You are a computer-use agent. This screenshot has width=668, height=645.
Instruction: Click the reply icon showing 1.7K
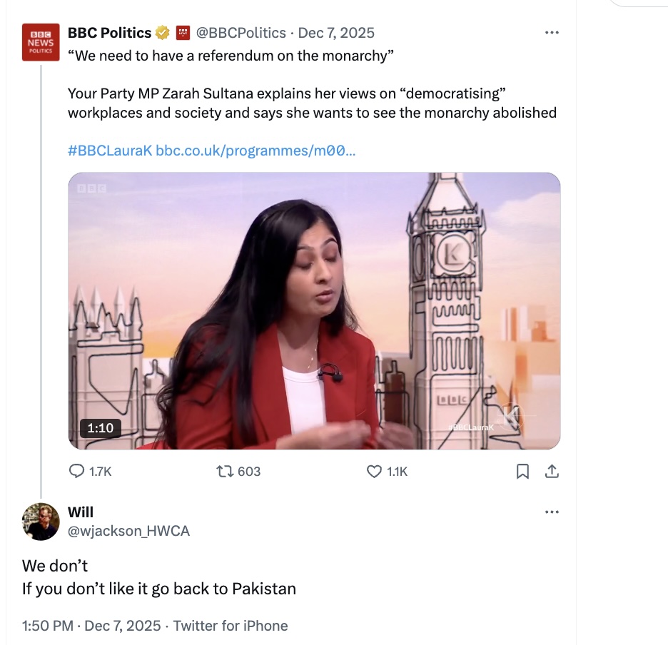click(76, 471)
